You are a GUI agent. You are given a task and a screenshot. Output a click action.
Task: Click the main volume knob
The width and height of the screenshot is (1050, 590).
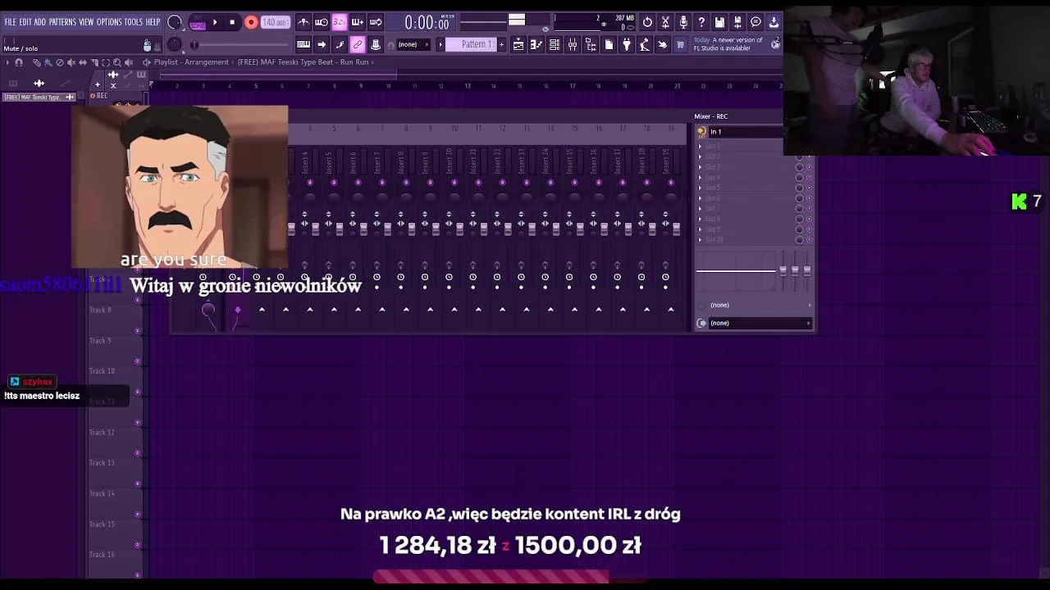pos(175,22)
